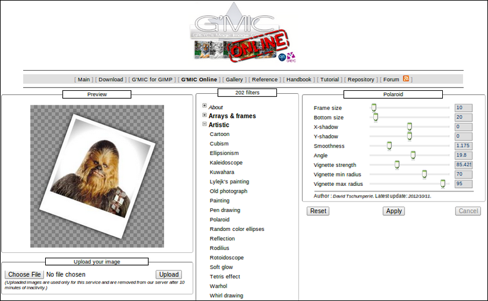
Task: Click the Frame size slider handle
Action: pos(373,108)
